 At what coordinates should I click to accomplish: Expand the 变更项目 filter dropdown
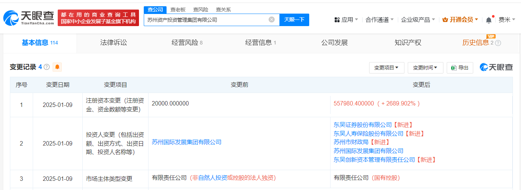click(386, 68)
